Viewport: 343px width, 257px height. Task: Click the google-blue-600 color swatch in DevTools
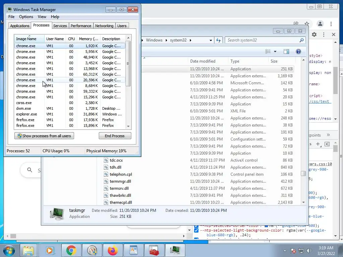tap(266, 226)
